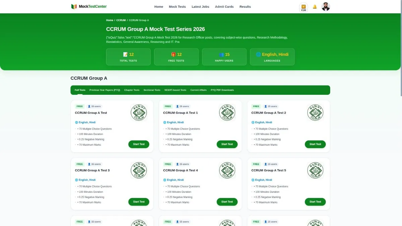Click the Happy Users stat card

(x=224, y=57)
